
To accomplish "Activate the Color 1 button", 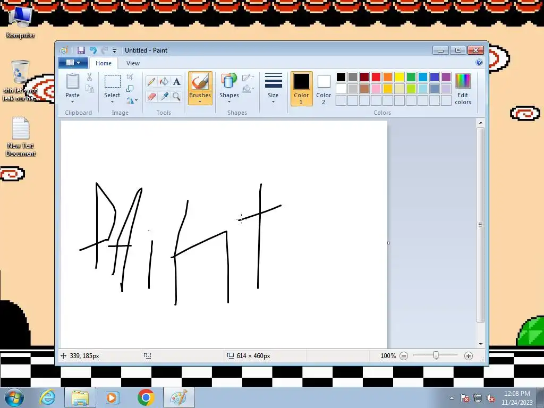I will point(302,89).
